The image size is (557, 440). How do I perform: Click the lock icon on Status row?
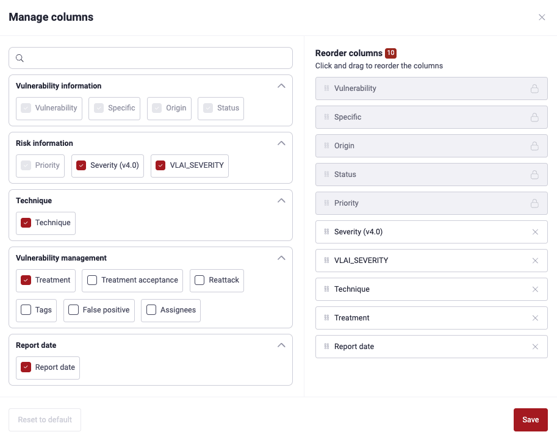[x=534, y=175]
